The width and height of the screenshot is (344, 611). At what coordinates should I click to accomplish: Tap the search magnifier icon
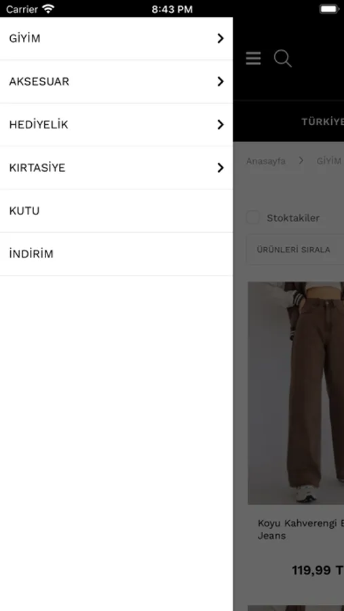282,59
